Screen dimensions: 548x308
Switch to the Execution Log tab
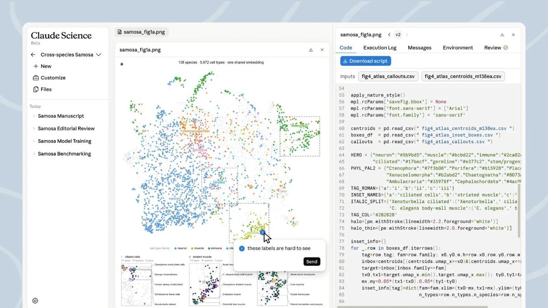pos(380,47)
